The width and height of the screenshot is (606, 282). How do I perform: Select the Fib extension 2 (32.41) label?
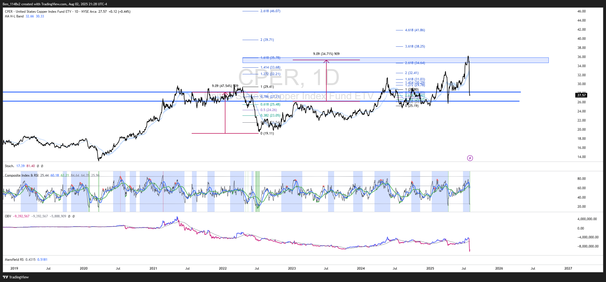tap(412, 73)
